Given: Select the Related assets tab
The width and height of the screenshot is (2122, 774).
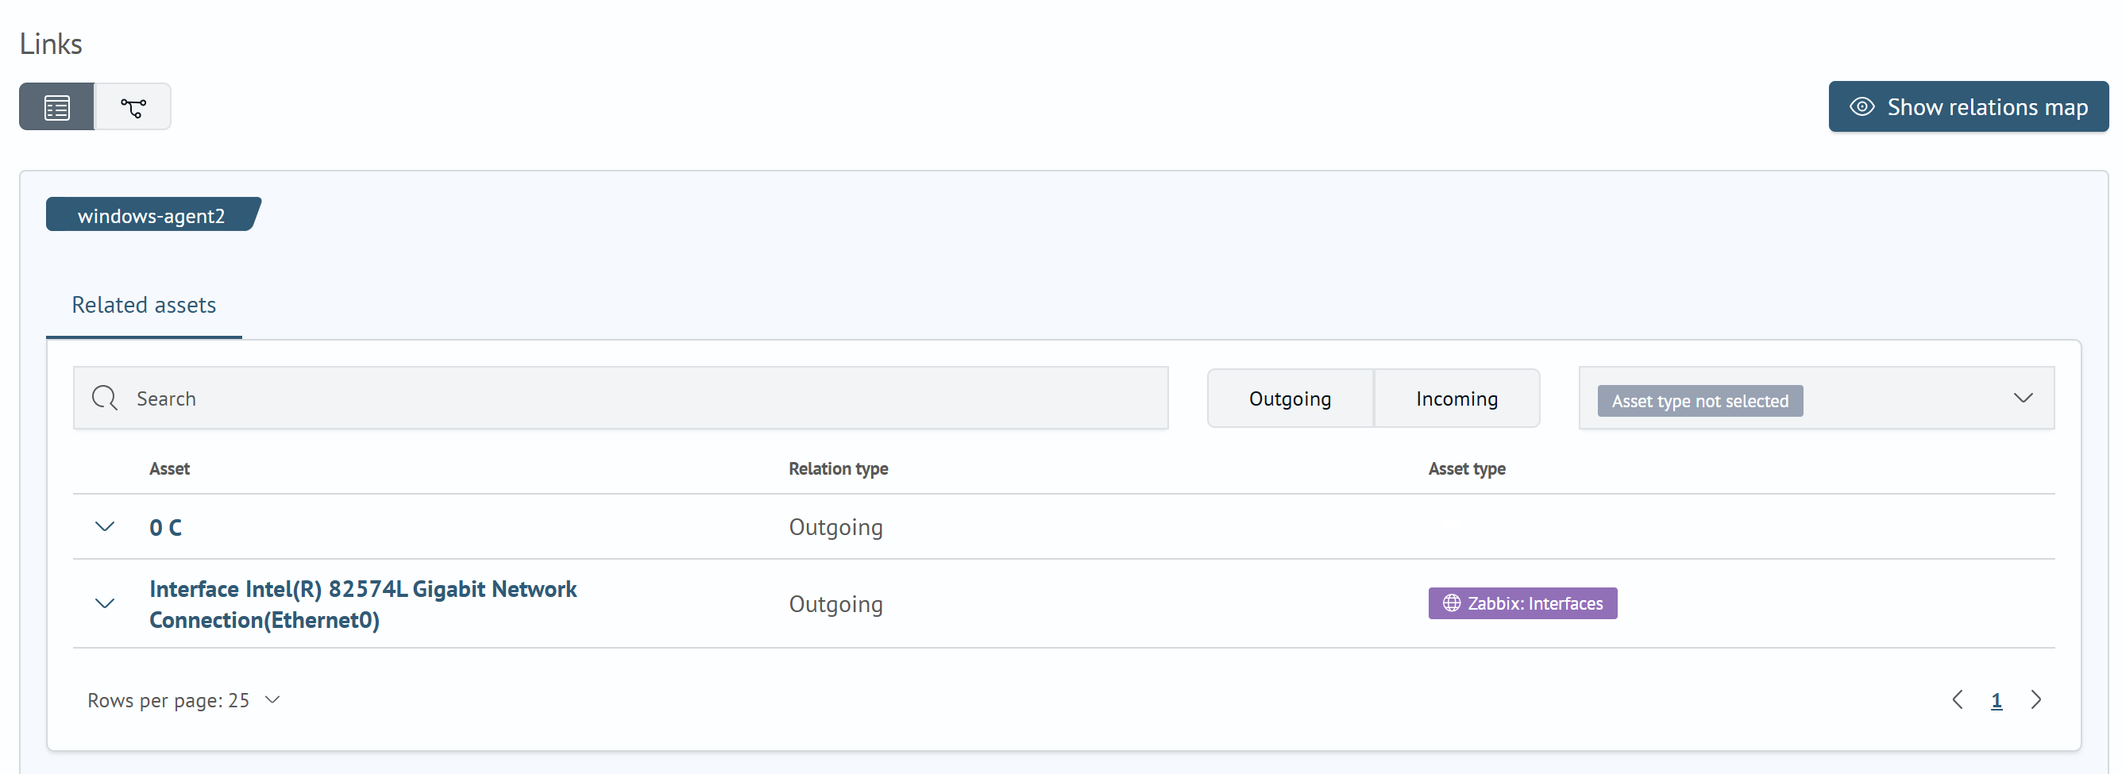Looking at the screenshot, I should click(x=143, y=306).
